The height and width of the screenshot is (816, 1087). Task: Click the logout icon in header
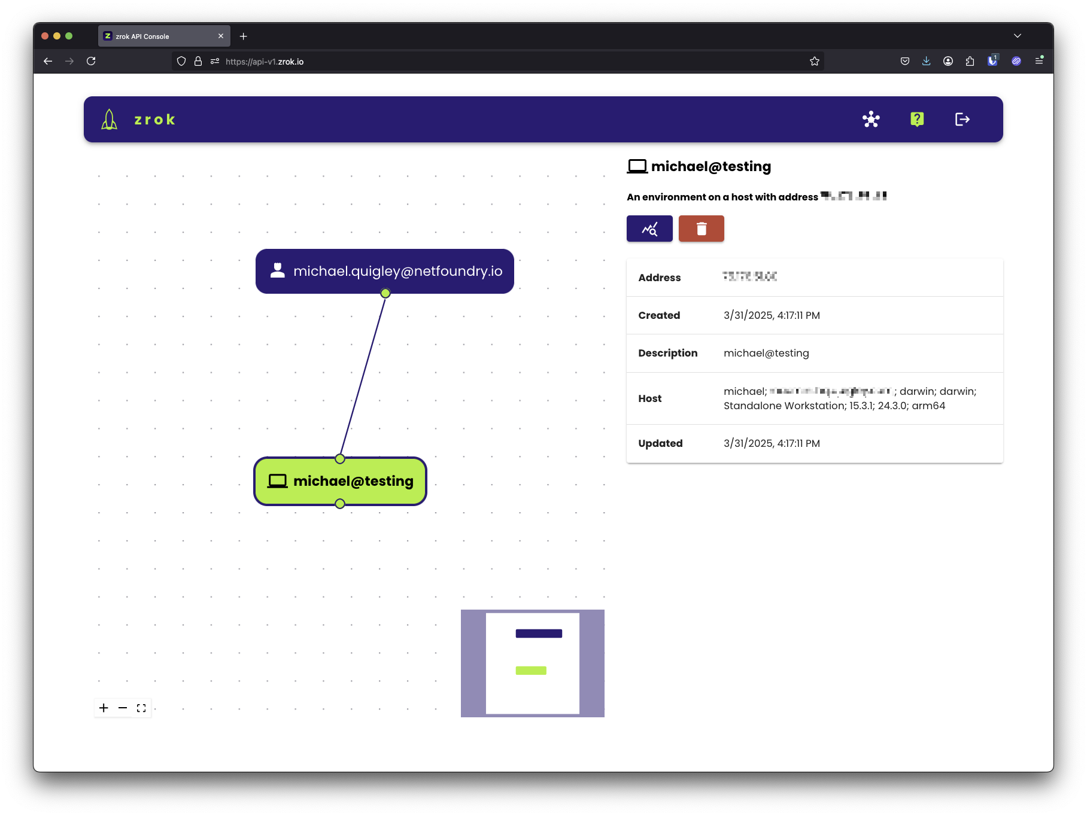(962, 120)
